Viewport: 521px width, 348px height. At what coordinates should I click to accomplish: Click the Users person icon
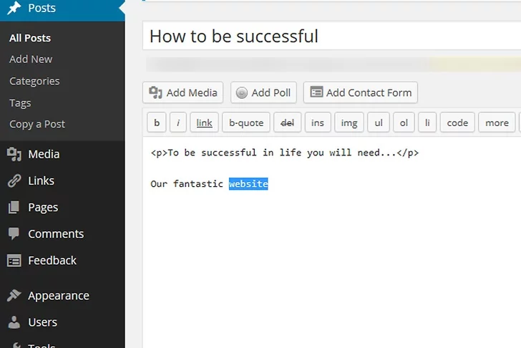point(13,322)
